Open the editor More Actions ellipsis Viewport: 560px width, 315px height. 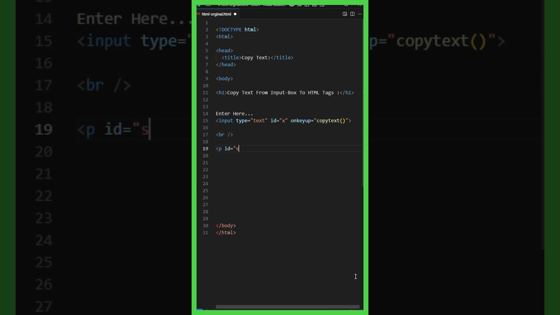click(360, 14)
